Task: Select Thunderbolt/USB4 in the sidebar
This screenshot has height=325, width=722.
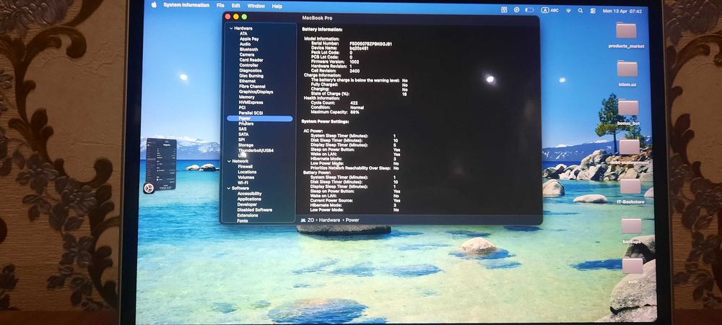Action: coord(256,150)
